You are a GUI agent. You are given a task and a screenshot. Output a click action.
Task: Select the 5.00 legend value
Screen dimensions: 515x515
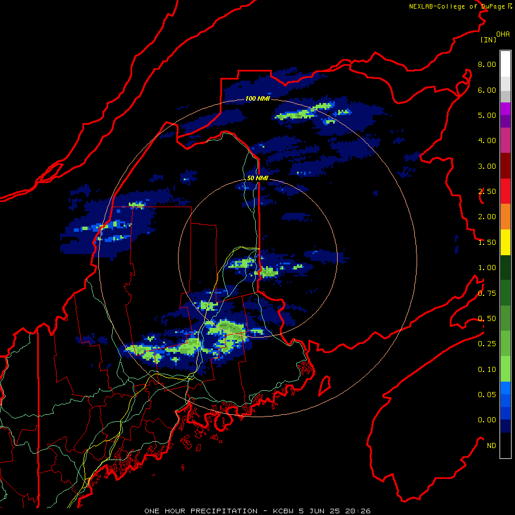coord(487,115)
